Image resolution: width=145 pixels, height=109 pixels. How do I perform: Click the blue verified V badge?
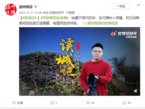36,7
